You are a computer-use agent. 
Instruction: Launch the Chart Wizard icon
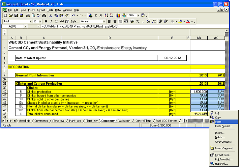coord(118,15)
